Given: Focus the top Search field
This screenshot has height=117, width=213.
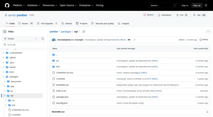Looking at the screenshot, I should pos(163,5).
